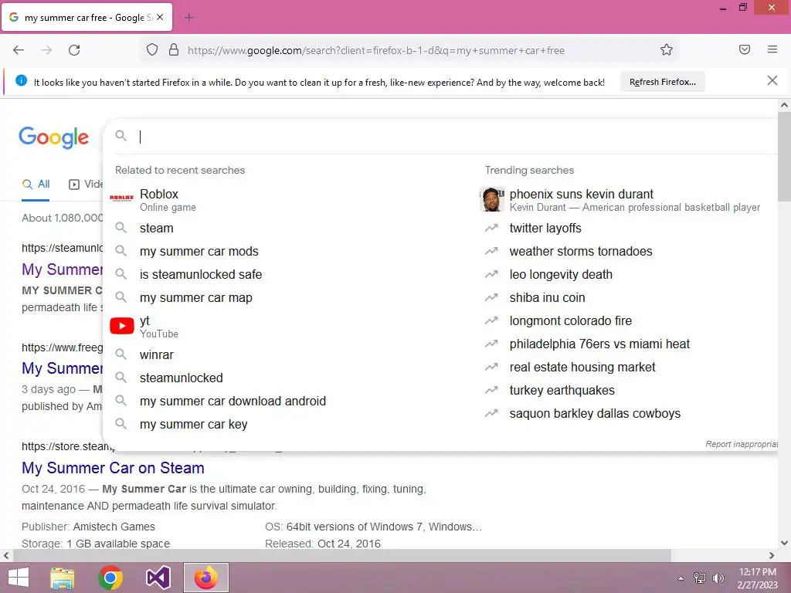Click the padlock site security icon
791x593 pixels.
tap(174, 50)
